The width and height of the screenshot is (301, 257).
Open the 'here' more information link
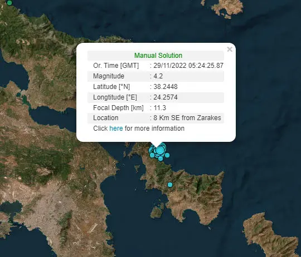pyautogui.click(x=116, y=128)
